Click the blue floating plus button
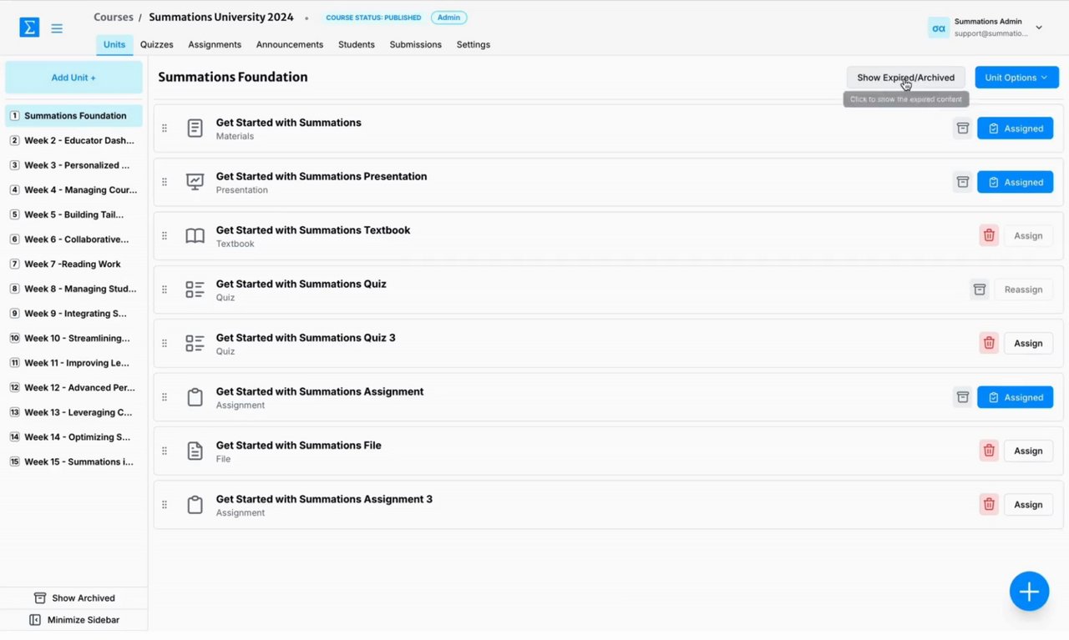The height and width of the screenshot is (640, 1069). pyautogui.click(x=1029, y=592)
